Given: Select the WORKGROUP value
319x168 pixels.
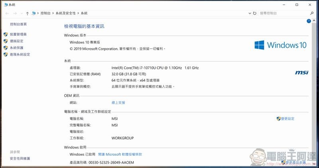Looking at the screenshot, I should (x=122, y=138).
